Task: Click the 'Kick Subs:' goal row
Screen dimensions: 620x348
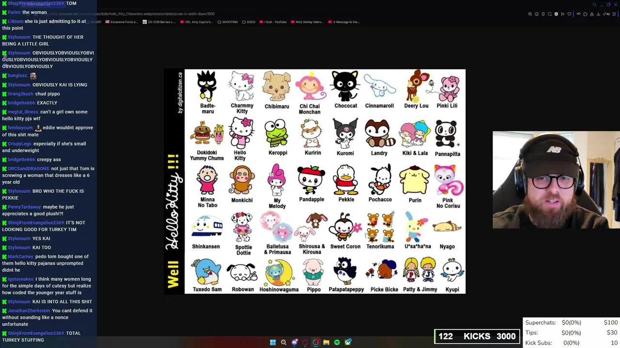Action: pyautogui.click(x=572, y=343)
